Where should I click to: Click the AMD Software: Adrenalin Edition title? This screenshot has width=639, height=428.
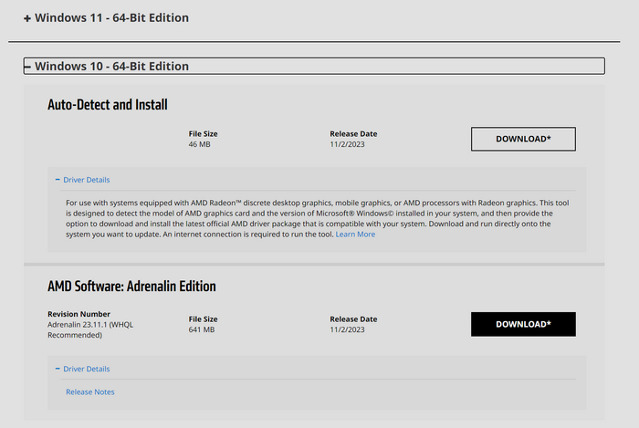131,287
